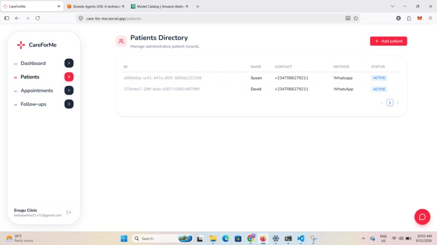Toggle the browser sidebar icon

[x=7, y=18]
